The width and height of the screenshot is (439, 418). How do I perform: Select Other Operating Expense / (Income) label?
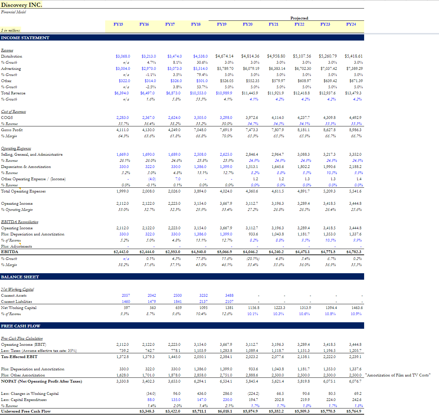[x=33, y=179]
